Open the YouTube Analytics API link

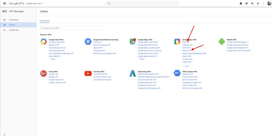pyautogui.click(x=102, y=77)
